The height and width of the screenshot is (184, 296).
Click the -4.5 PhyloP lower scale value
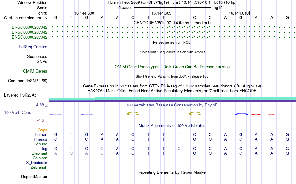41,120
